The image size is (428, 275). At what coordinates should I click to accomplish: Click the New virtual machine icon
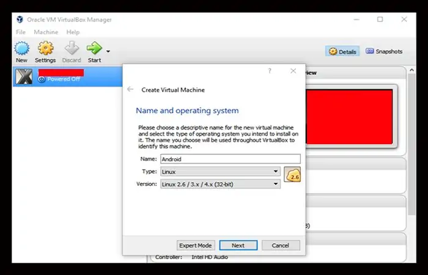click(22, 48)
